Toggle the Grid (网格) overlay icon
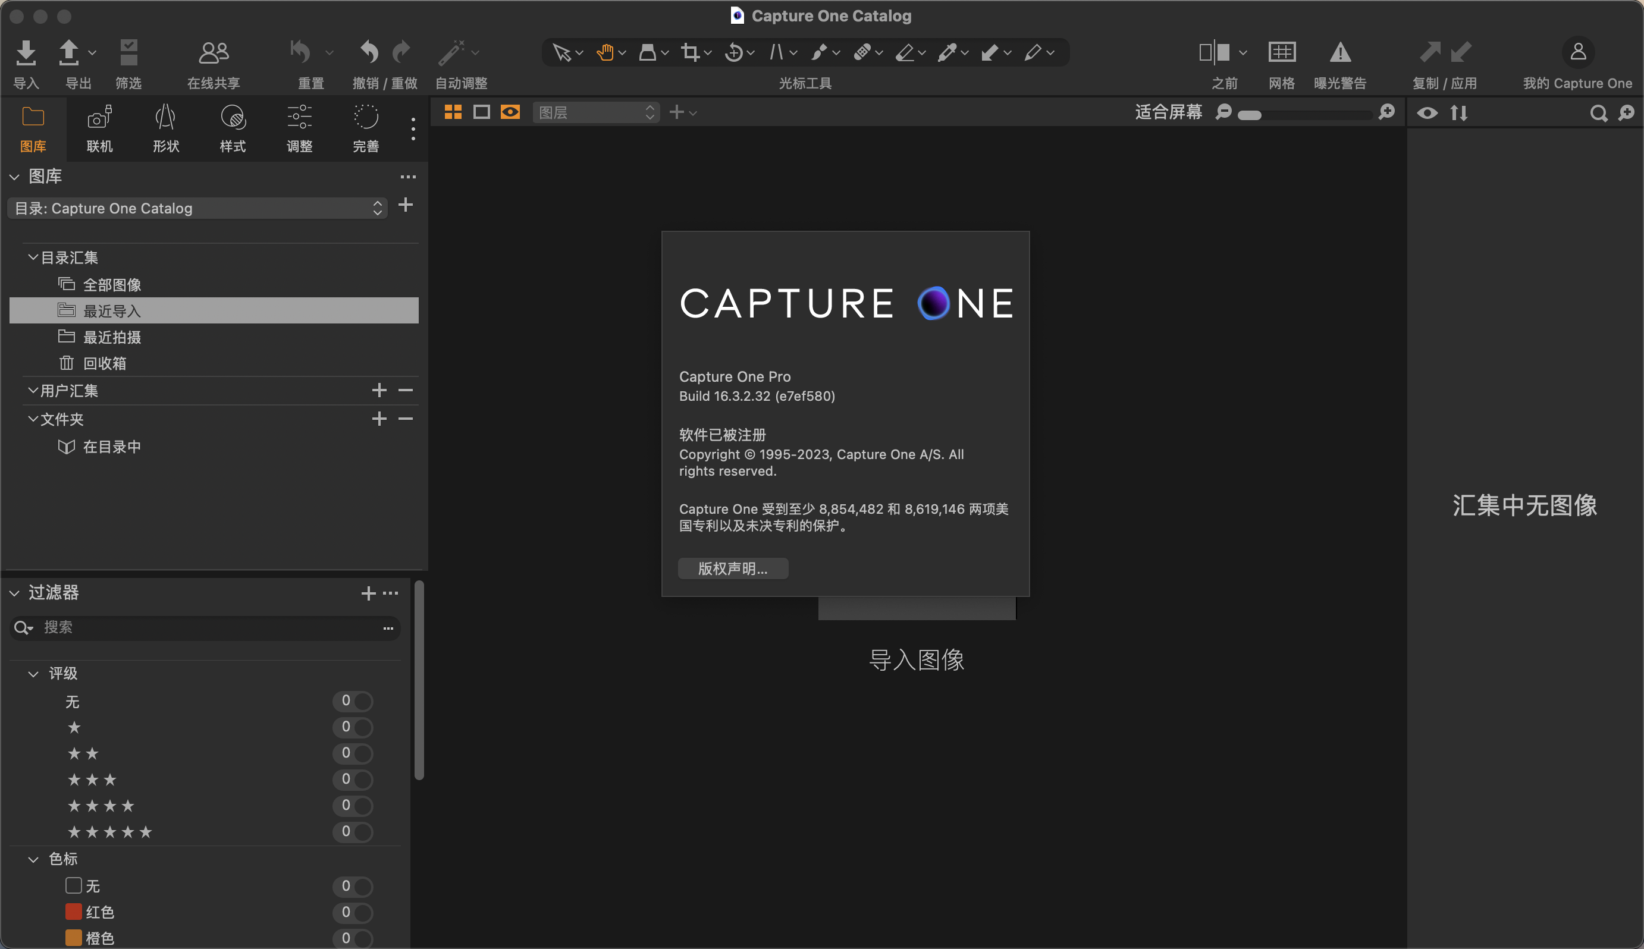This screenshot has height=949, width=1644. [1282, 52]
